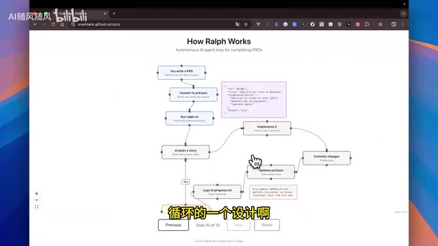Click the AGENTS.md updates note box

tap(273, 192)
